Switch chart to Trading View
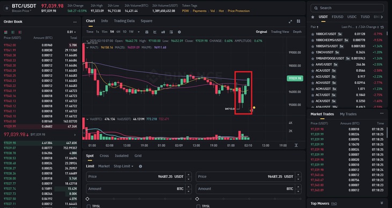 [x=280, y=32]
